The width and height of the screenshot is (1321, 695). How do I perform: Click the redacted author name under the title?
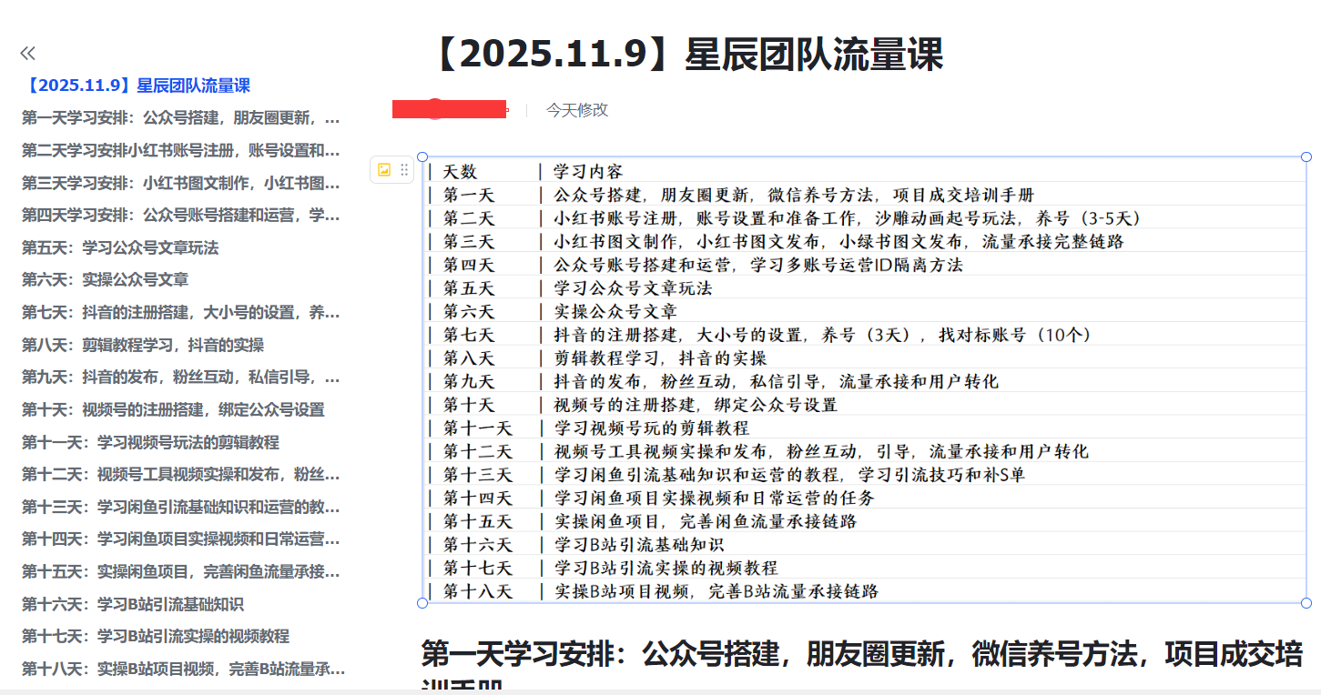tap(449, 110)
